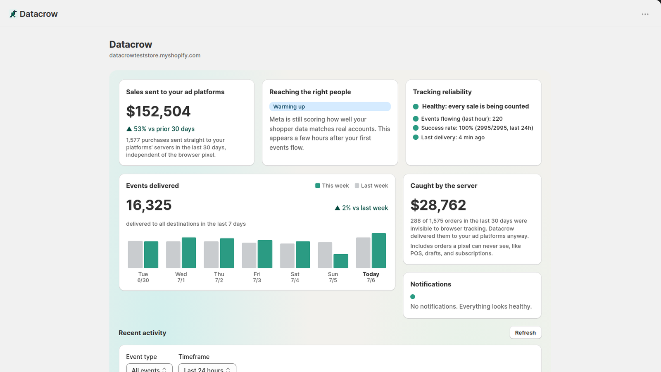Click the Recent activity heading
The height and width of the screenshot is (372, 661).
[142, 333]
